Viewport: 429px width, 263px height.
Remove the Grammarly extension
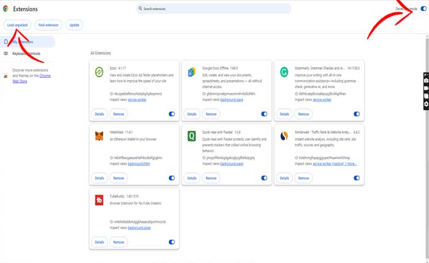click(303, 114)
